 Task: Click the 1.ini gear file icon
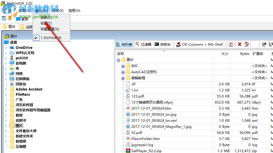pos(128,90)
